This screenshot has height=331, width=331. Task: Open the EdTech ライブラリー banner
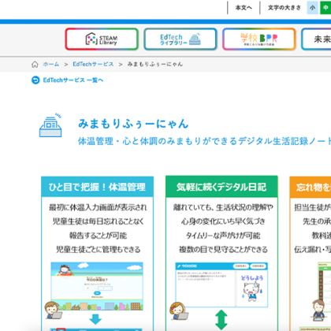[180, 39]
